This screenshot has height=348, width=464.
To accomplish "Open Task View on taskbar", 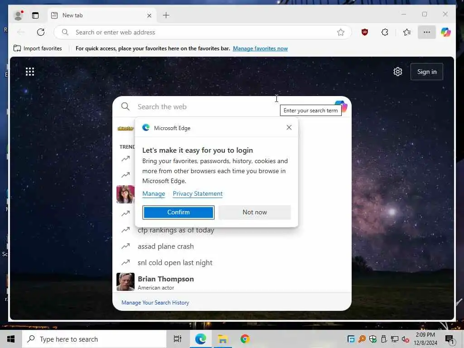I will 178,339.
